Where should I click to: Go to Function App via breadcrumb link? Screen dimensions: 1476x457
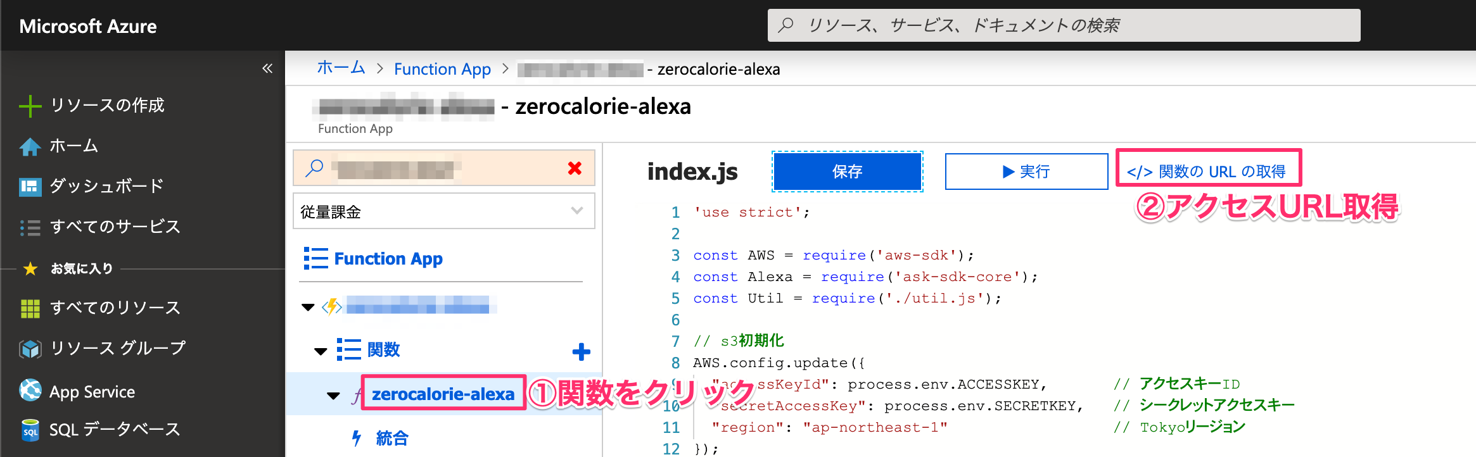[442, 69]
